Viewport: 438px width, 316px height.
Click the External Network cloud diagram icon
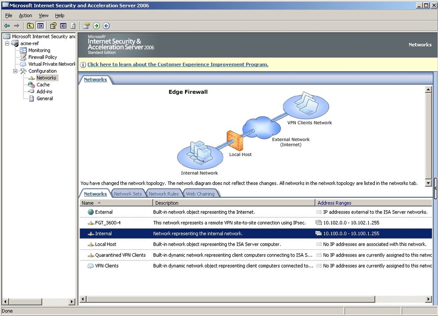tap(261, 128)
